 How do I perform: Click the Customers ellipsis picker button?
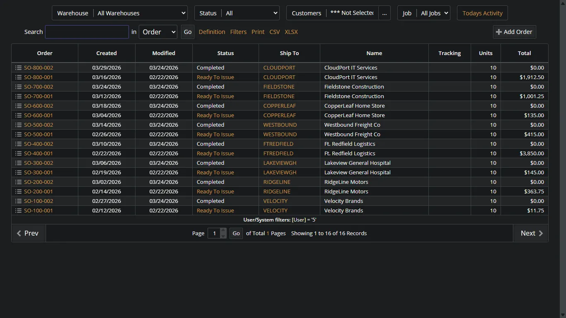click(x=385, y=13)
